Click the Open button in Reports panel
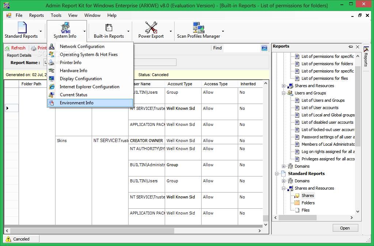Image resolution: width=374 pixels, height=246 pixels. click(x=345, y=228)
